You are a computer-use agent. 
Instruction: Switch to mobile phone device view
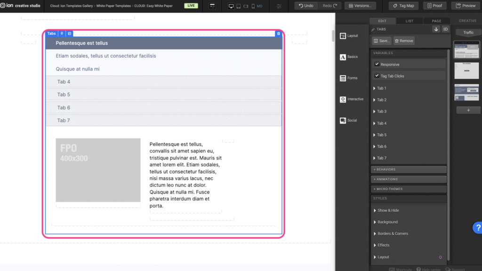tap(253, 6)
